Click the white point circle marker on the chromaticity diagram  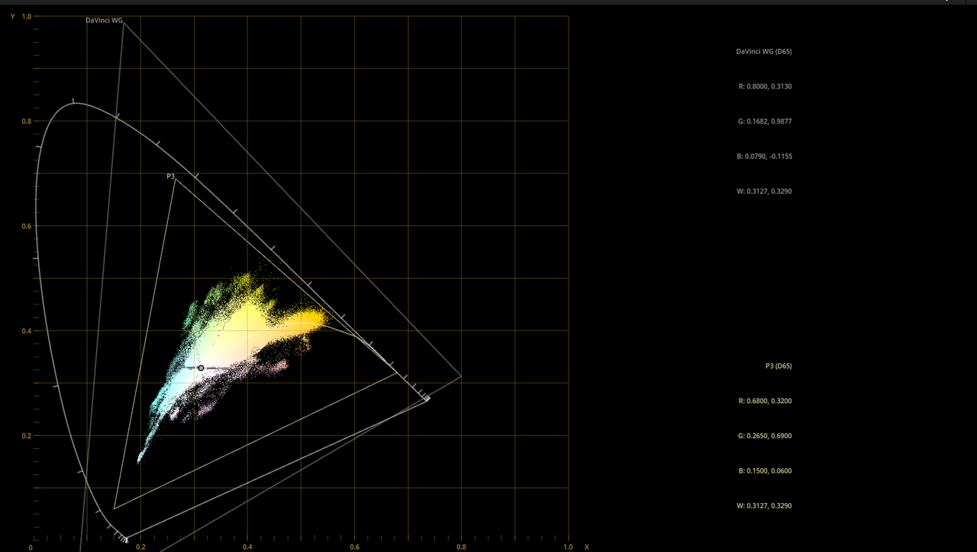(x=201, y=368)
